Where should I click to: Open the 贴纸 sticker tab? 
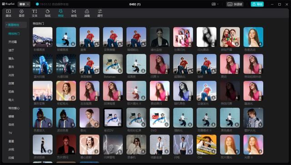click(x=48, y=13)
